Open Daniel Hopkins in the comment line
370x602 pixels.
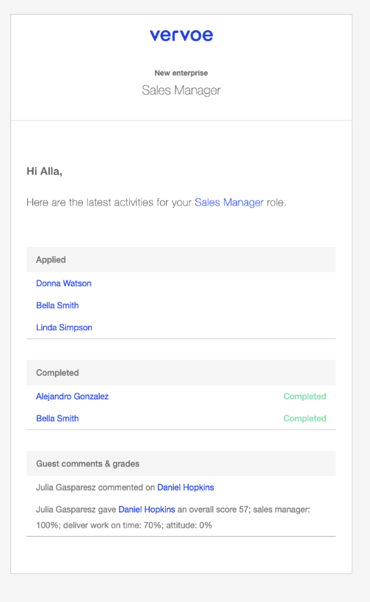186,487
